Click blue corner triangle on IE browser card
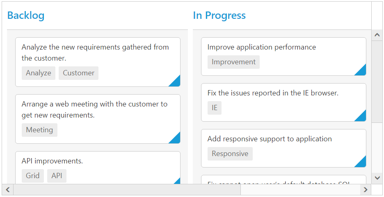This screenshot has height=197, width=384. pyautogui.click(x=362, y=117)
